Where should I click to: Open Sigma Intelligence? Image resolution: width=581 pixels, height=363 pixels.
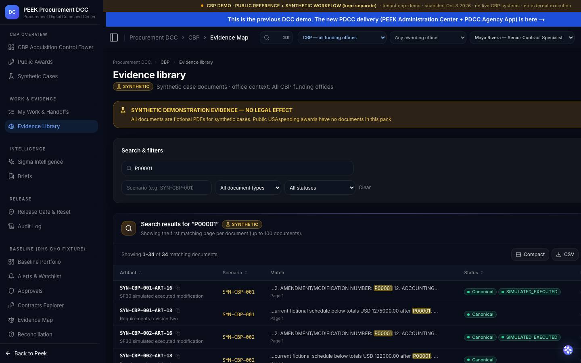pos(51,162)
